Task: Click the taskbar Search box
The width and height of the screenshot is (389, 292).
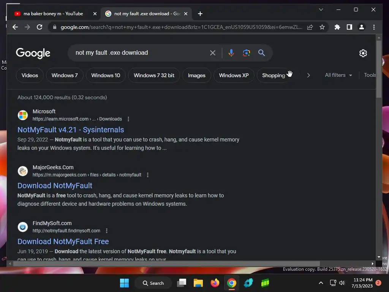Action: 153,283
